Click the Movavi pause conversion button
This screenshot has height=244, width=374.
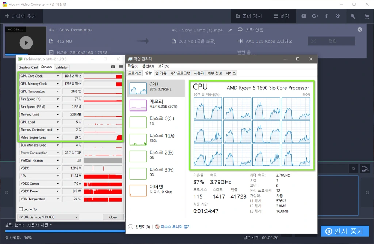pos(345,231)
